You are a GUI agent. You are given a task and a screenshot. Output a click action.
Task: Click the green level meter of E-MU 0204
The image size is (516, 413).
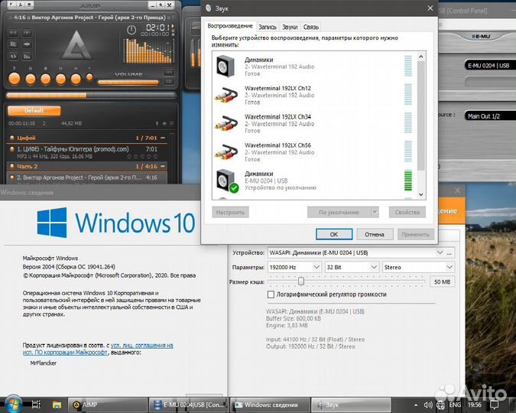coord(407,180)
